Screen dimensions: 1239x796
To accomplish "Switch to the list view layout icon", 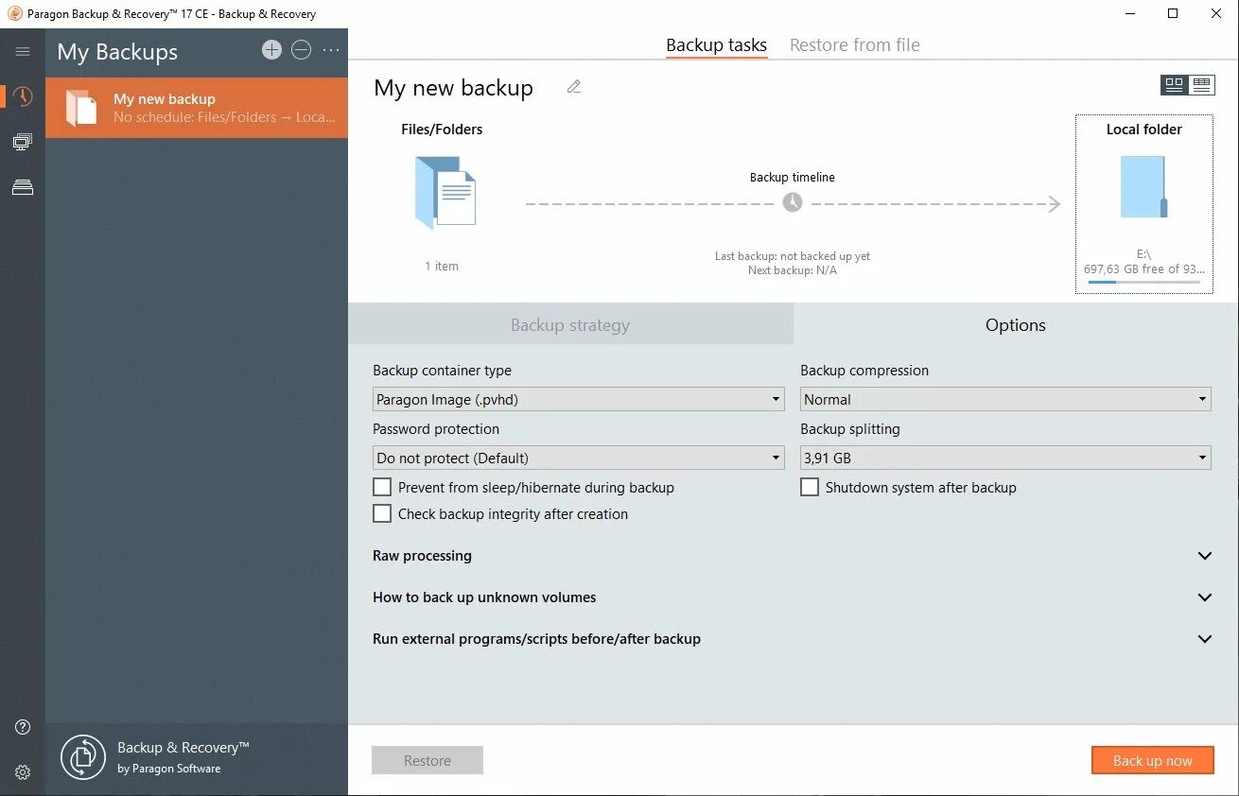I will [x=1201, y=85].
